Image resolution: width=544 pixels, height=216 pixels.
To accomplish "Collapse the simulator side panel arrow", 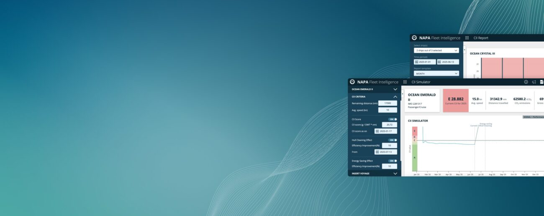I will [x=402, y=94].
